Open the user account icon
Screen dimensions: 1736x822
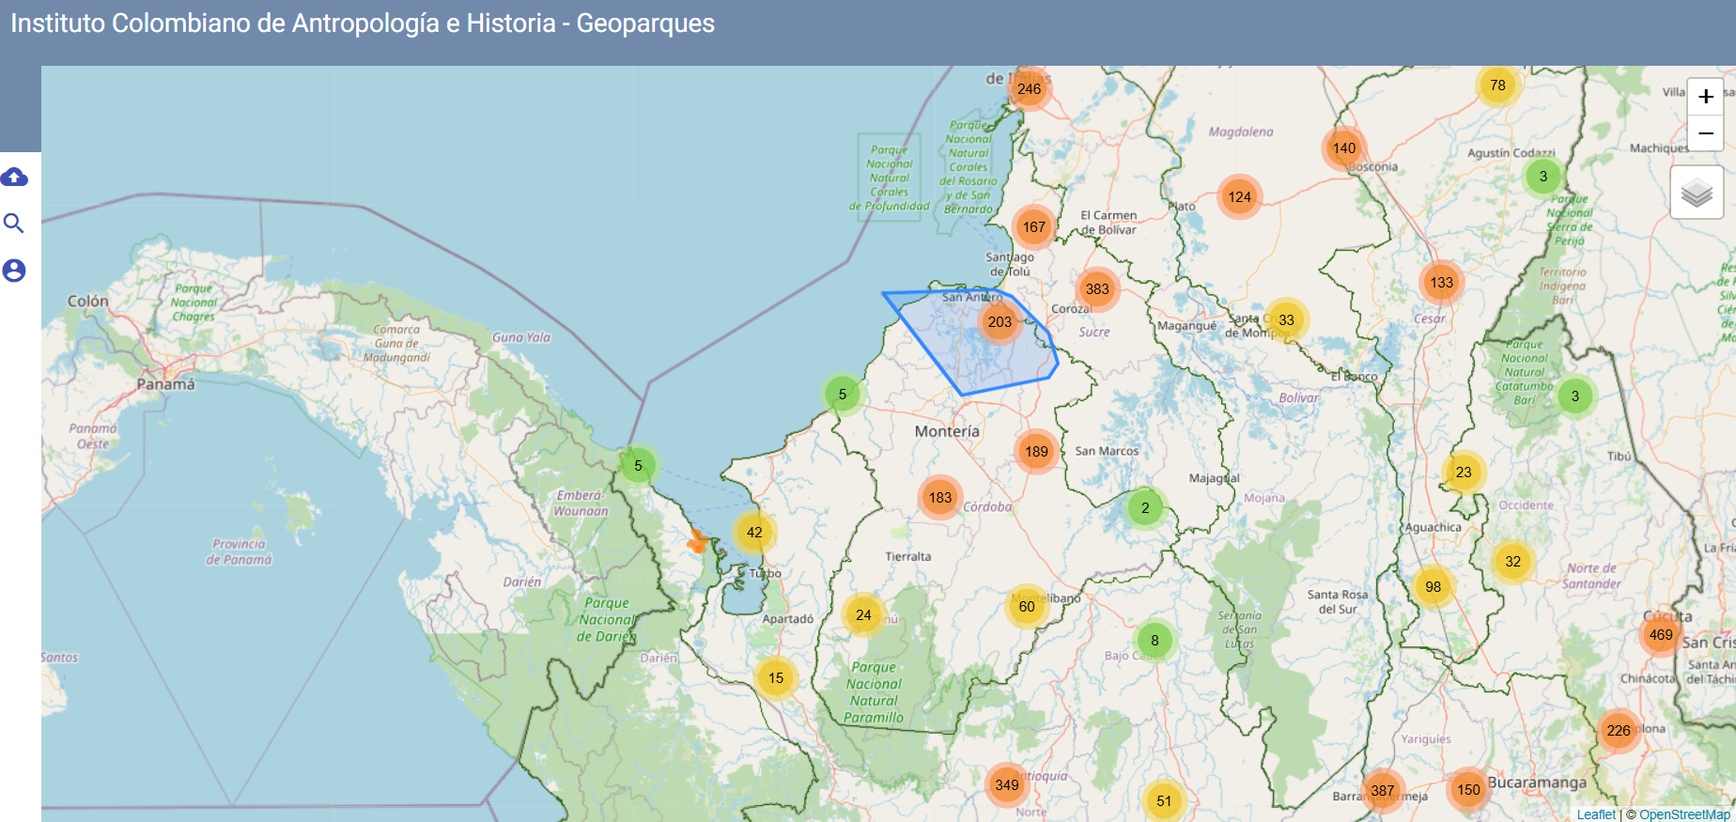14,271
